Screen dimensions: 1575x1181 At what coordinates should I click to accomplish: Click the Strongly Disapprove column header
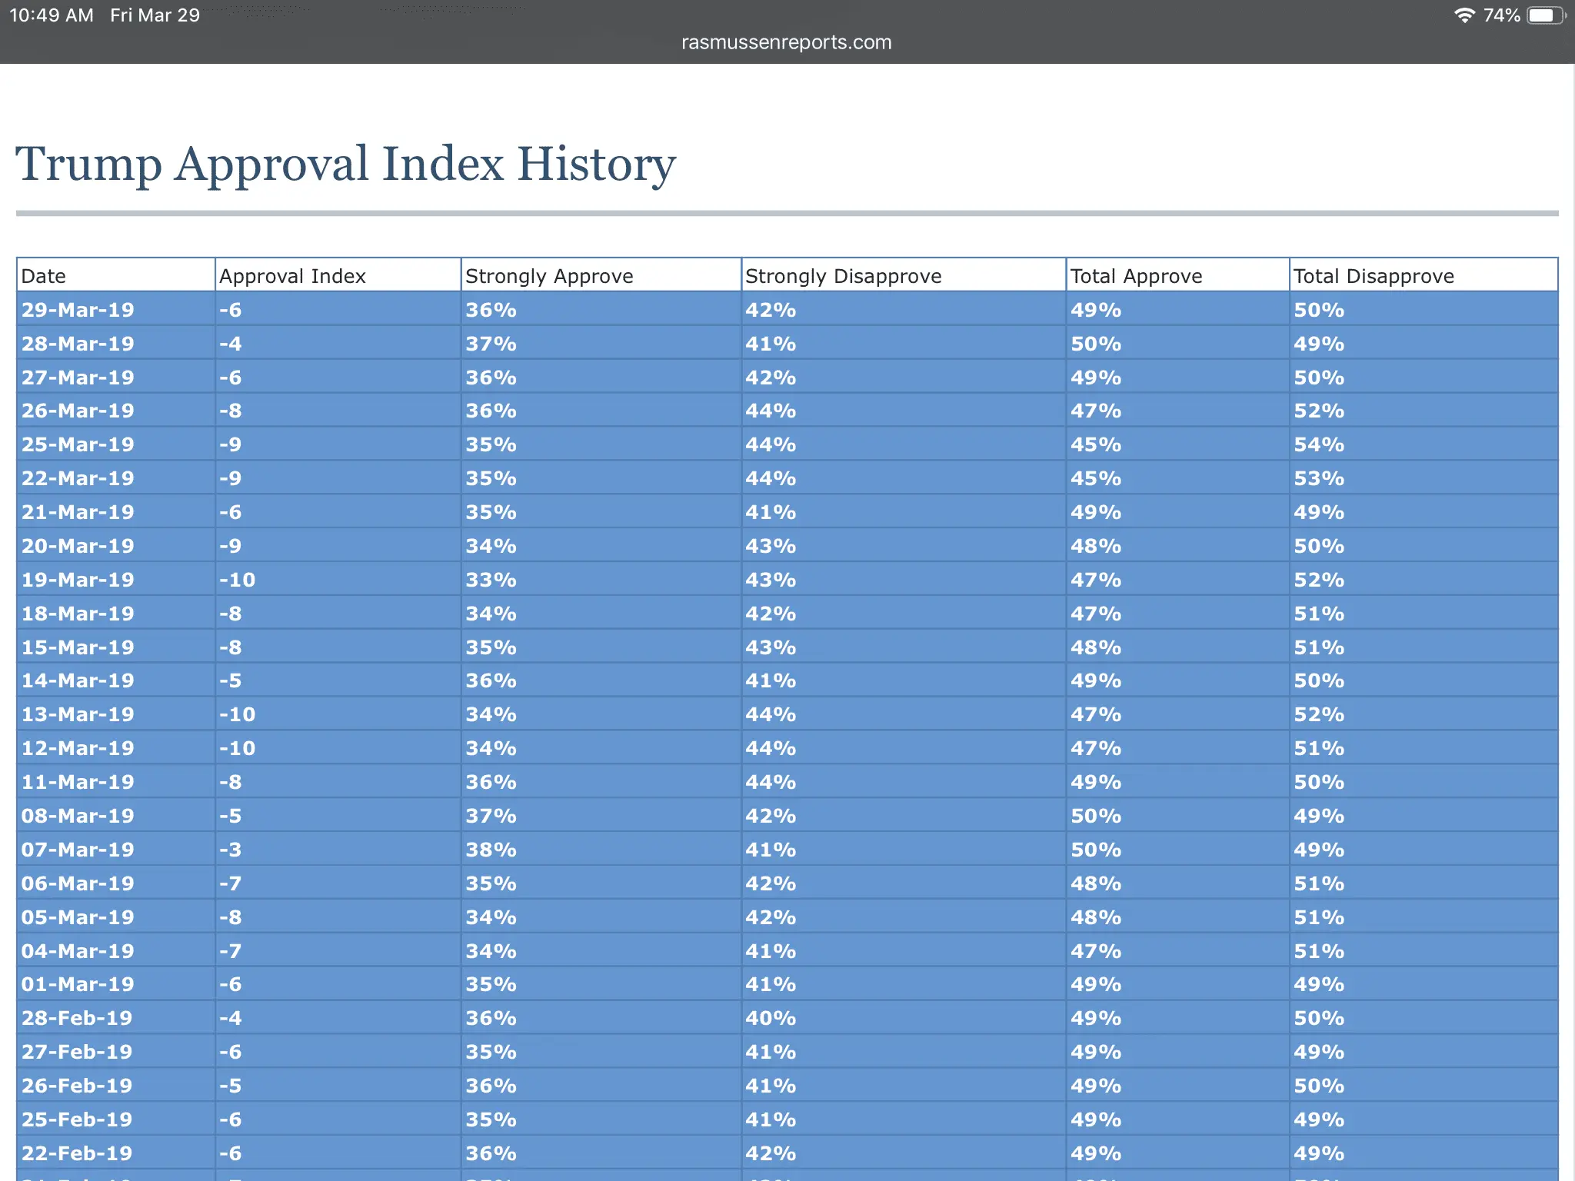tap(843, 276)
